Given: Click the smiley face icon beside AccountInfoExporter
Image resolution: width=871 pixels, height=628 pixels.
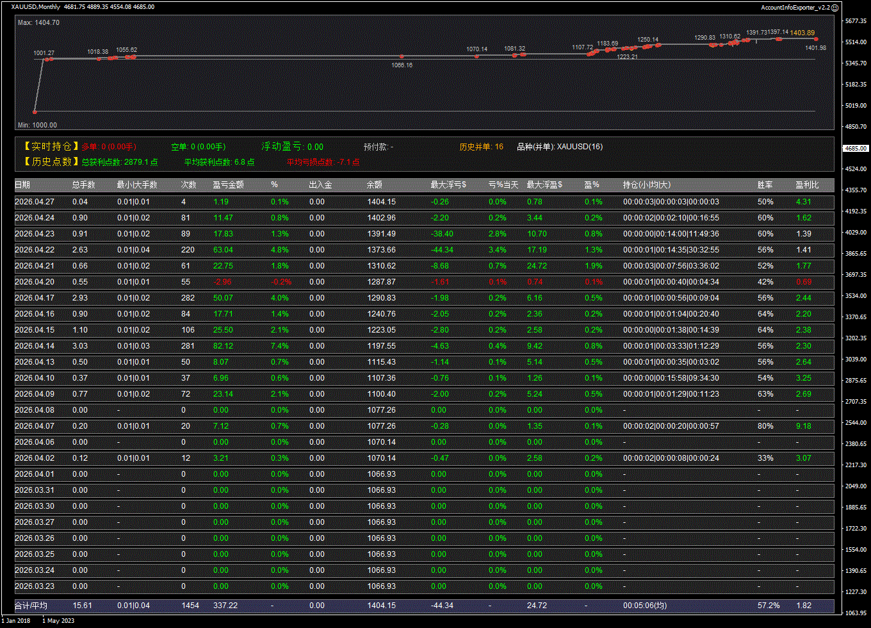Looking at the screenshot, I should (834, 7).
